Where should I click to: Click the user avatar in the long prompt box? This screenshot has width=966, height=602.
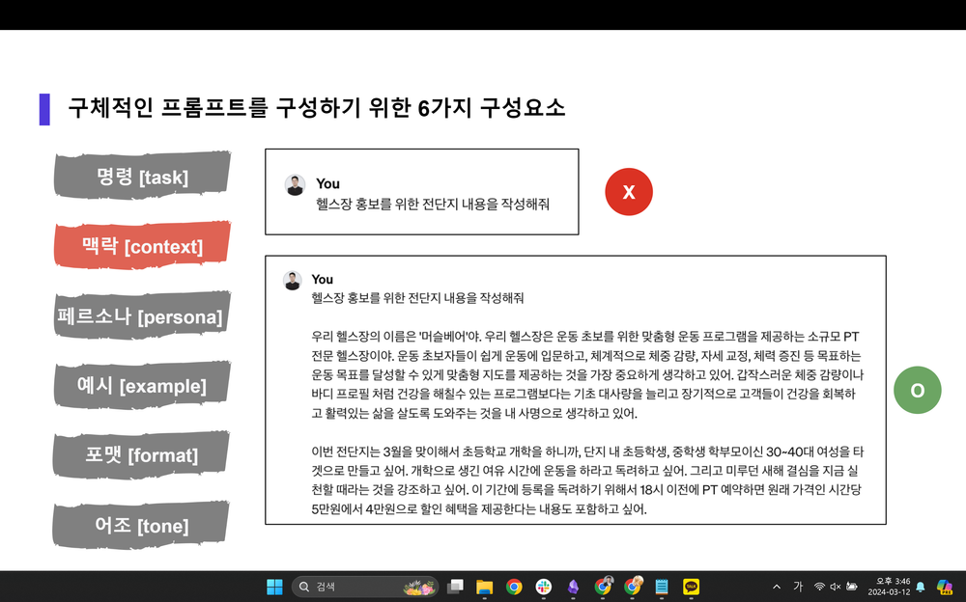292,280
